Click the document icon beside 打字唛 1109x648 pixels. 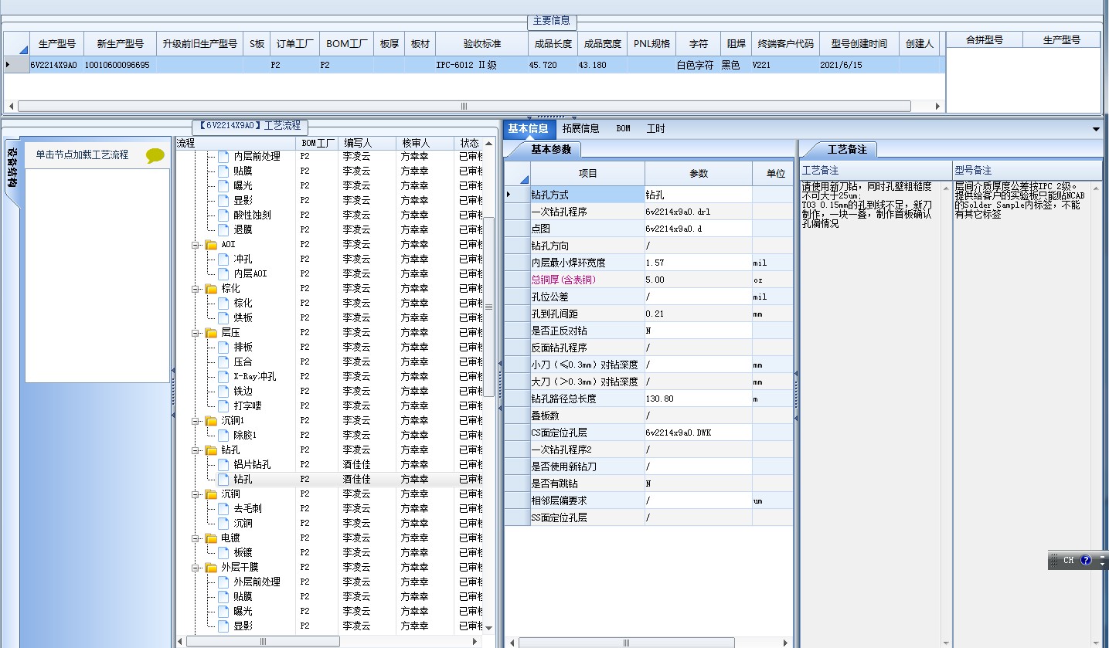pyautogui.click(x=223, y=406)
